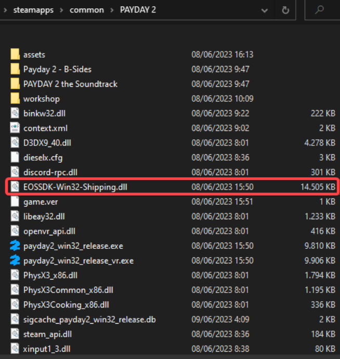Screen dimensions: 340x359
Task: Click date 08/06/2023 16:13
Action: [222, 54]
